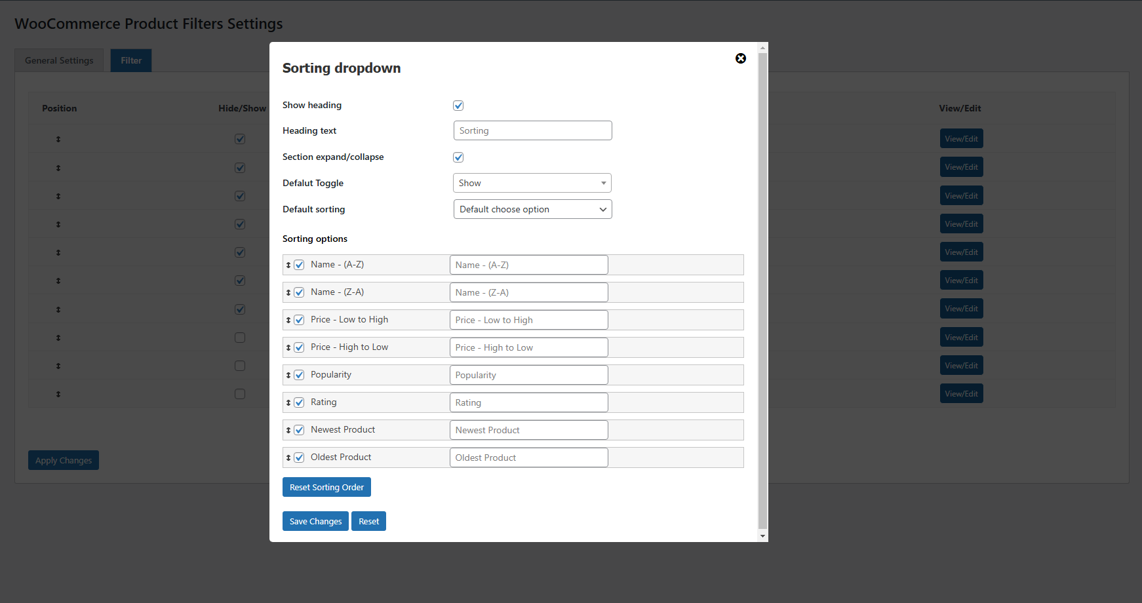The image size is (1142, 603).
Task: Edit the Popularity label field
Action: (529, 375)
